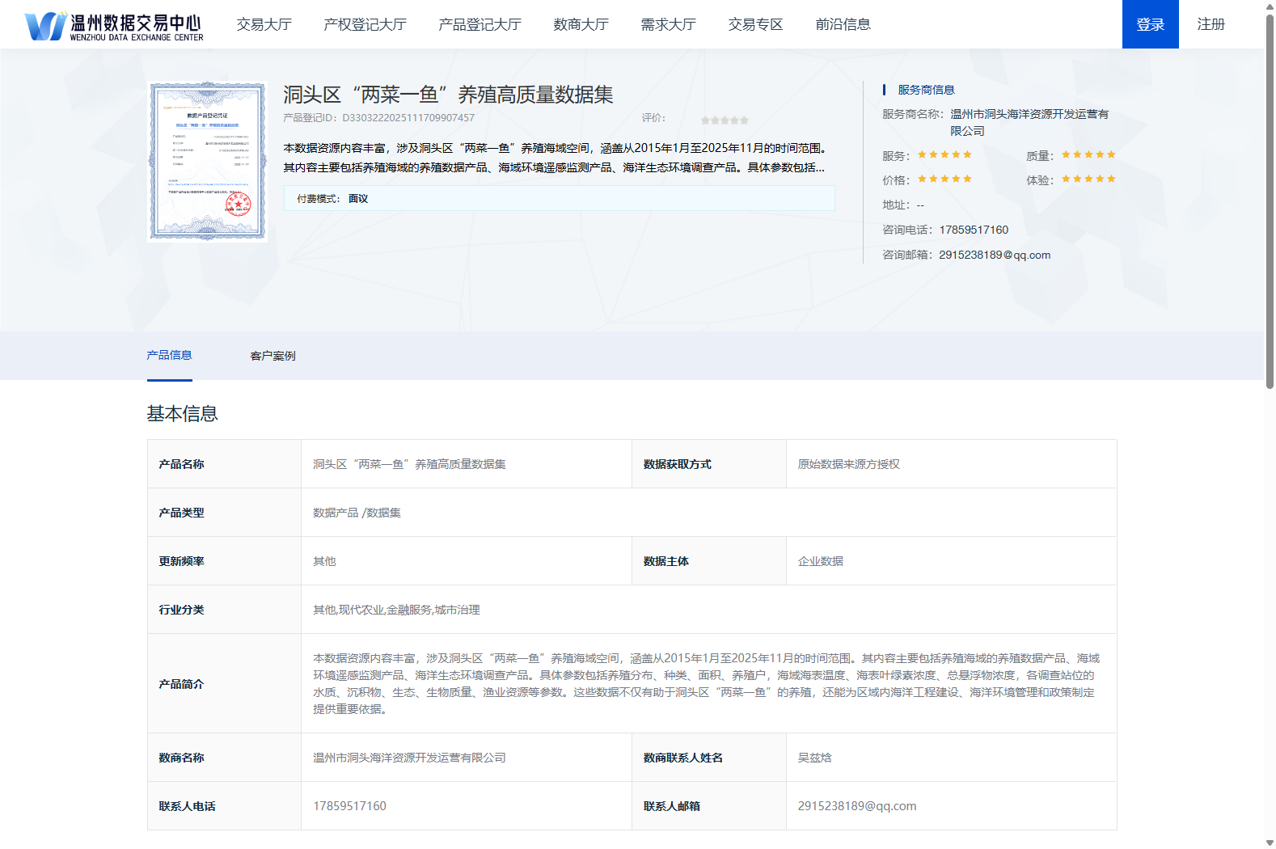Click the 更新频率 value 其他
Image resolution: width=1276 pixels, height=849 pixels.
tap(466, 561)
